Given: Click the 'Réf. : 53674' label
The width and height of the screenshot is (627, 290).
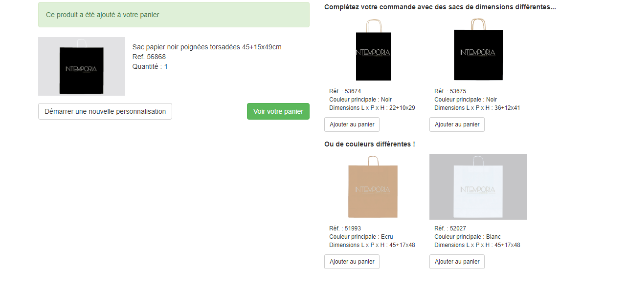Looking at the screenshot, I should (345, 91).
